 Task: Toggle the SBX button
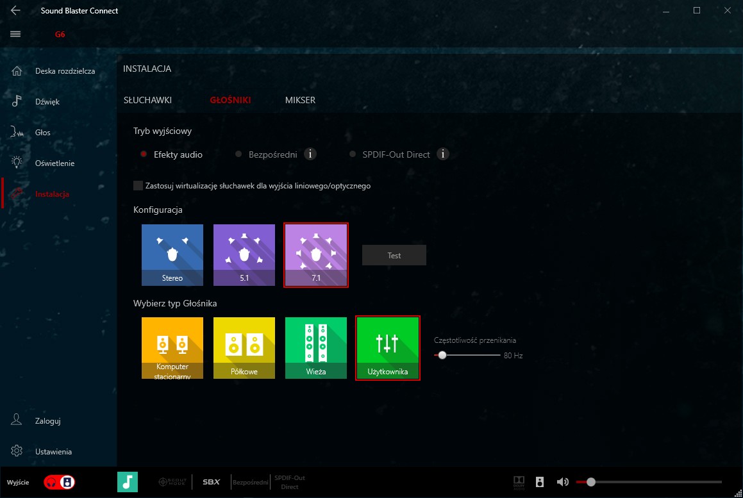click(212, 482)
